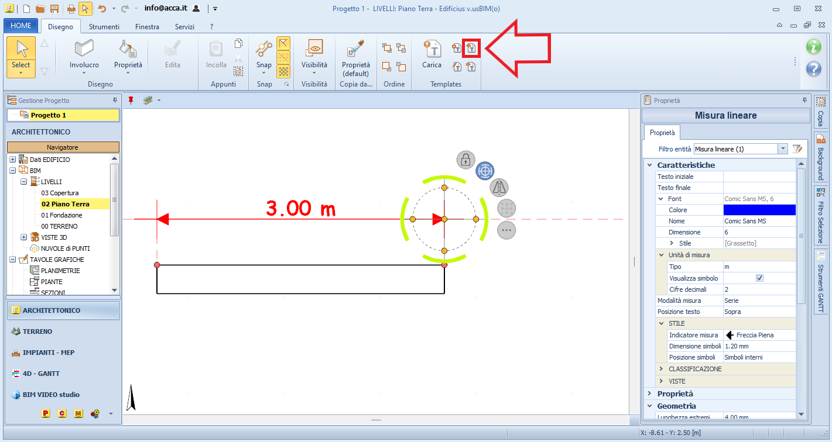Expand the VISTE 3D tree node
Image resolution: width=832 pixels, height=442 pixels.
tap(23, 237)
